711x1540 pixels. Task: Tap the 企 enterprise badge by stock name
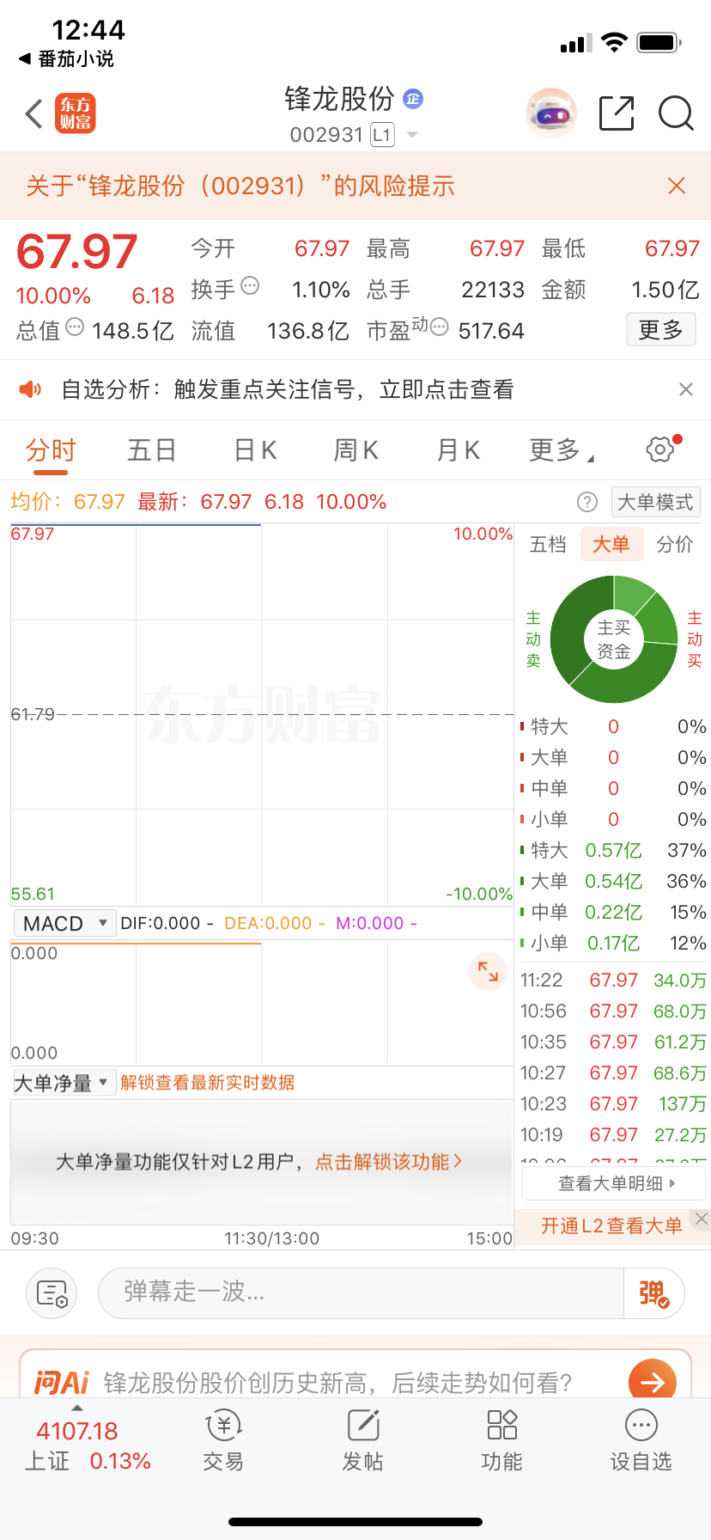413,99
